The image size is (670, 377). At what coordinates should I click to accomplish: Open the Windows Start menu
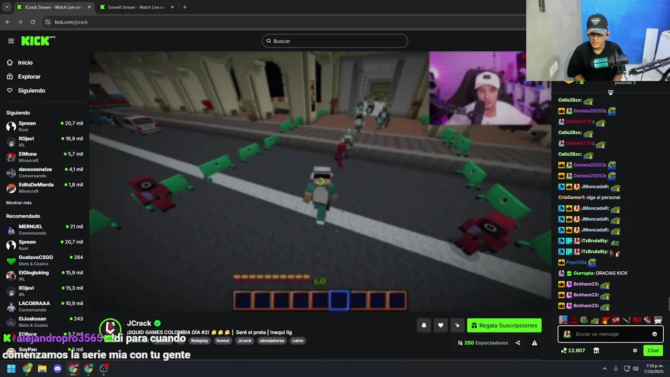click(11, 369)
